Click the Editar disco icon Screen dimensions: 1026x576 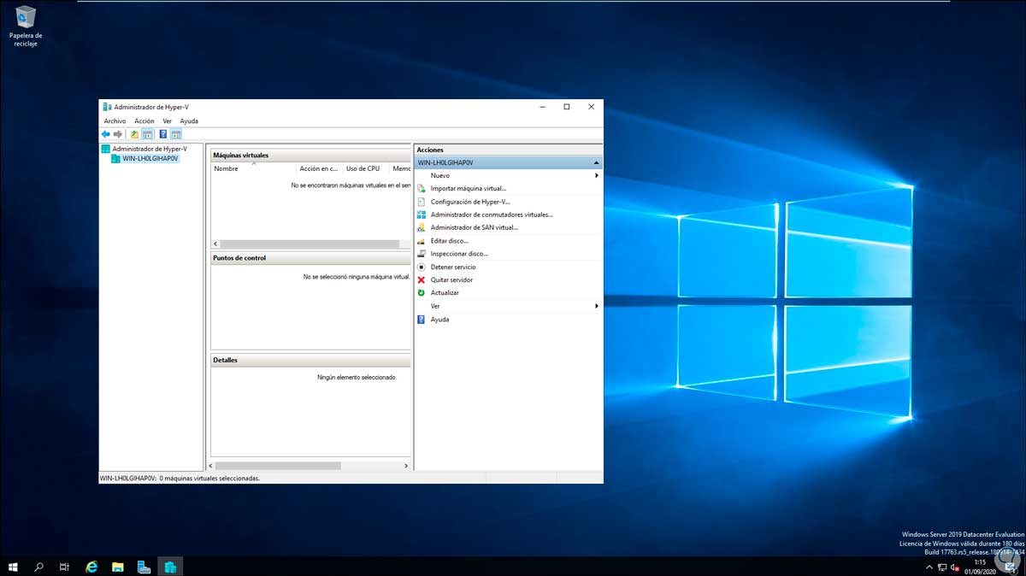421,241
